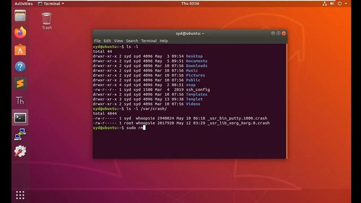Click the Templates directory name

[197, 94]
